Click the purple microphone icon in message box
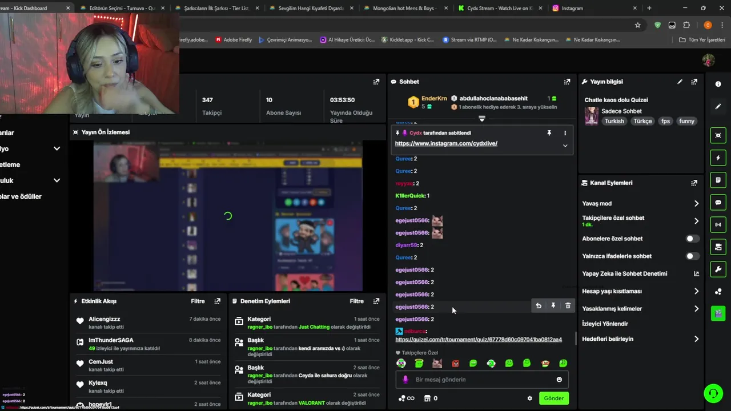This screenshot has height=411, width=731. pyautogui.click(x=405, y=380)
